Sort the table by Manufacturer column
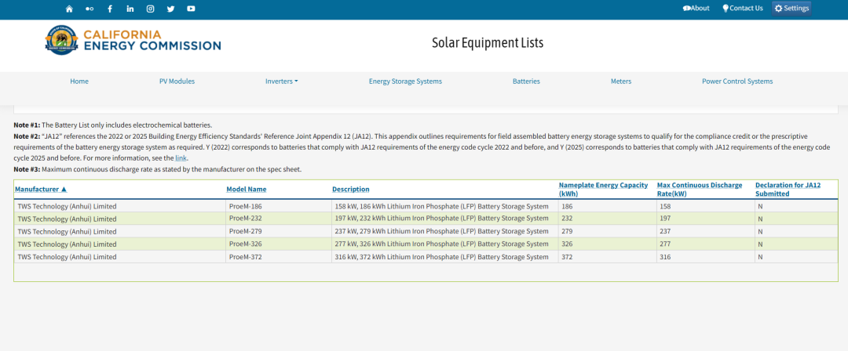This screenshot has width=848, height=351. 41,190
